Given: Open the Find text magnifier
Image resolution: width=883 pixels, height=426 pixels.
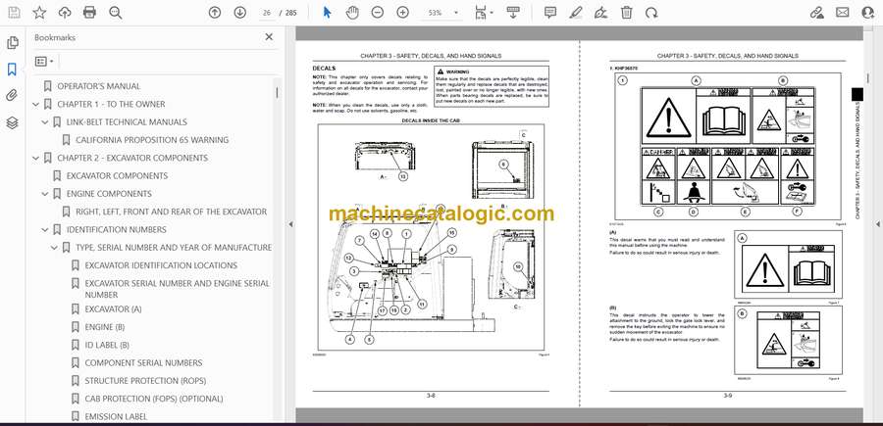Looking at the screenshot, I should coord(116,13).
